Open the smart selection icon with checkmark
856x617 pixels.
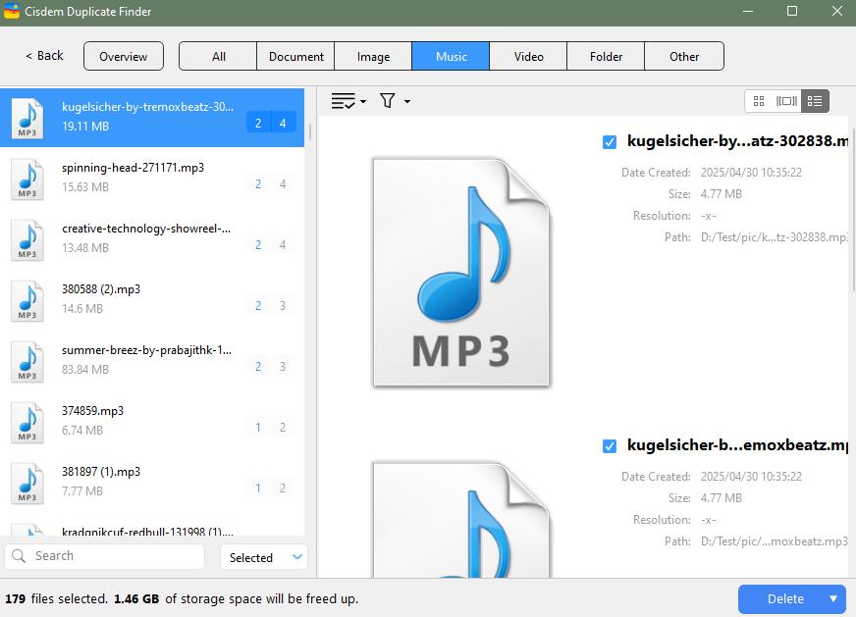pos(342,100)
